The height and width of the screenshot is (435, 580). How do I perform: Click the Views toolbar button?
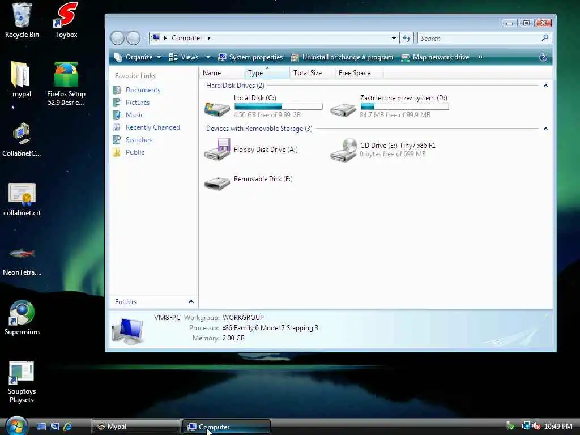(x=184, y=57)
